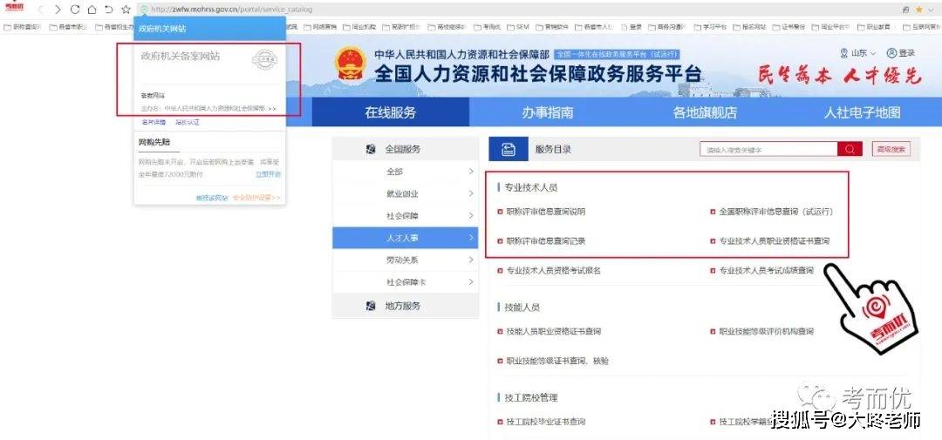
Task: Open the 职业教育 bookmark folder
Action: [872, 26]
